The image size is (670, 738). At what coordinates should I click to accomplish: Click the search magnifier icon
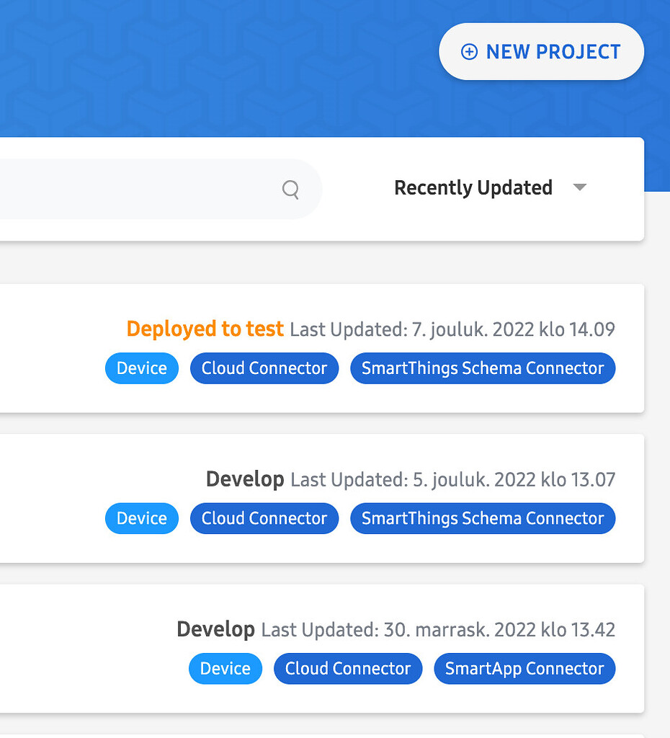[x=290, y=190]
